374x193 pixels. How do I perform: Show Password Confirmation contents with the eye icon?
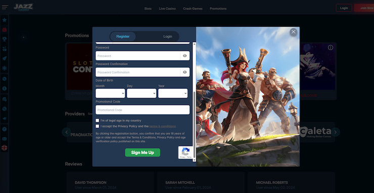click(185, 72)
